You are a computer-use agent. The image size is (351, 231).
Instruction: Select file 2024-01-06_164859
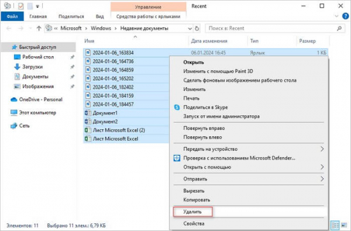(113, 70)
